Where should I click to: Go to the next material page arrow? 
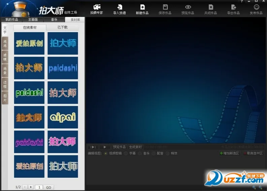point(31,187)
